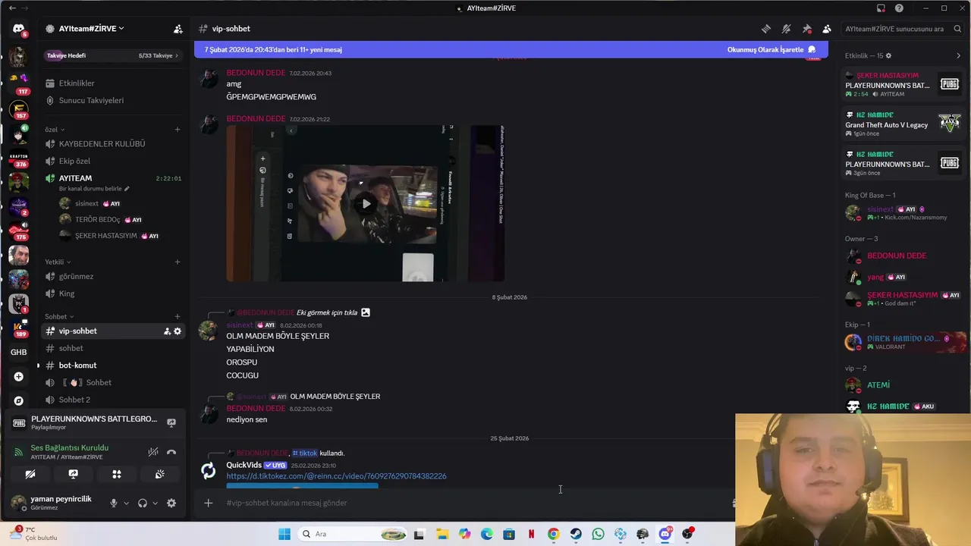
Task: Open Windows Start menu
Action: click(x=284, y=534)
